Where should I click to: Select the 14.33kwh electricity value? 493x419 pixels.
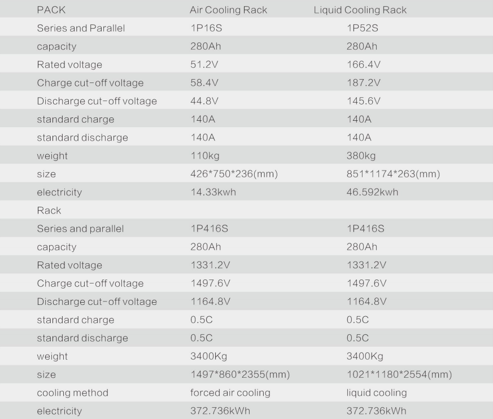point(213,192)
